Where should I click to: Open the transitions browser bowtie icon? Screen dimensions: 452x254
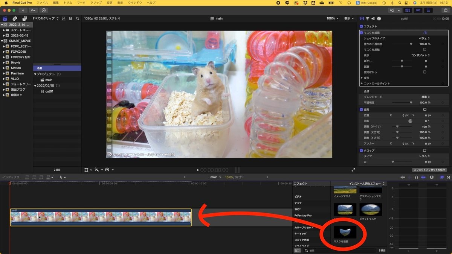coord(448,177)
